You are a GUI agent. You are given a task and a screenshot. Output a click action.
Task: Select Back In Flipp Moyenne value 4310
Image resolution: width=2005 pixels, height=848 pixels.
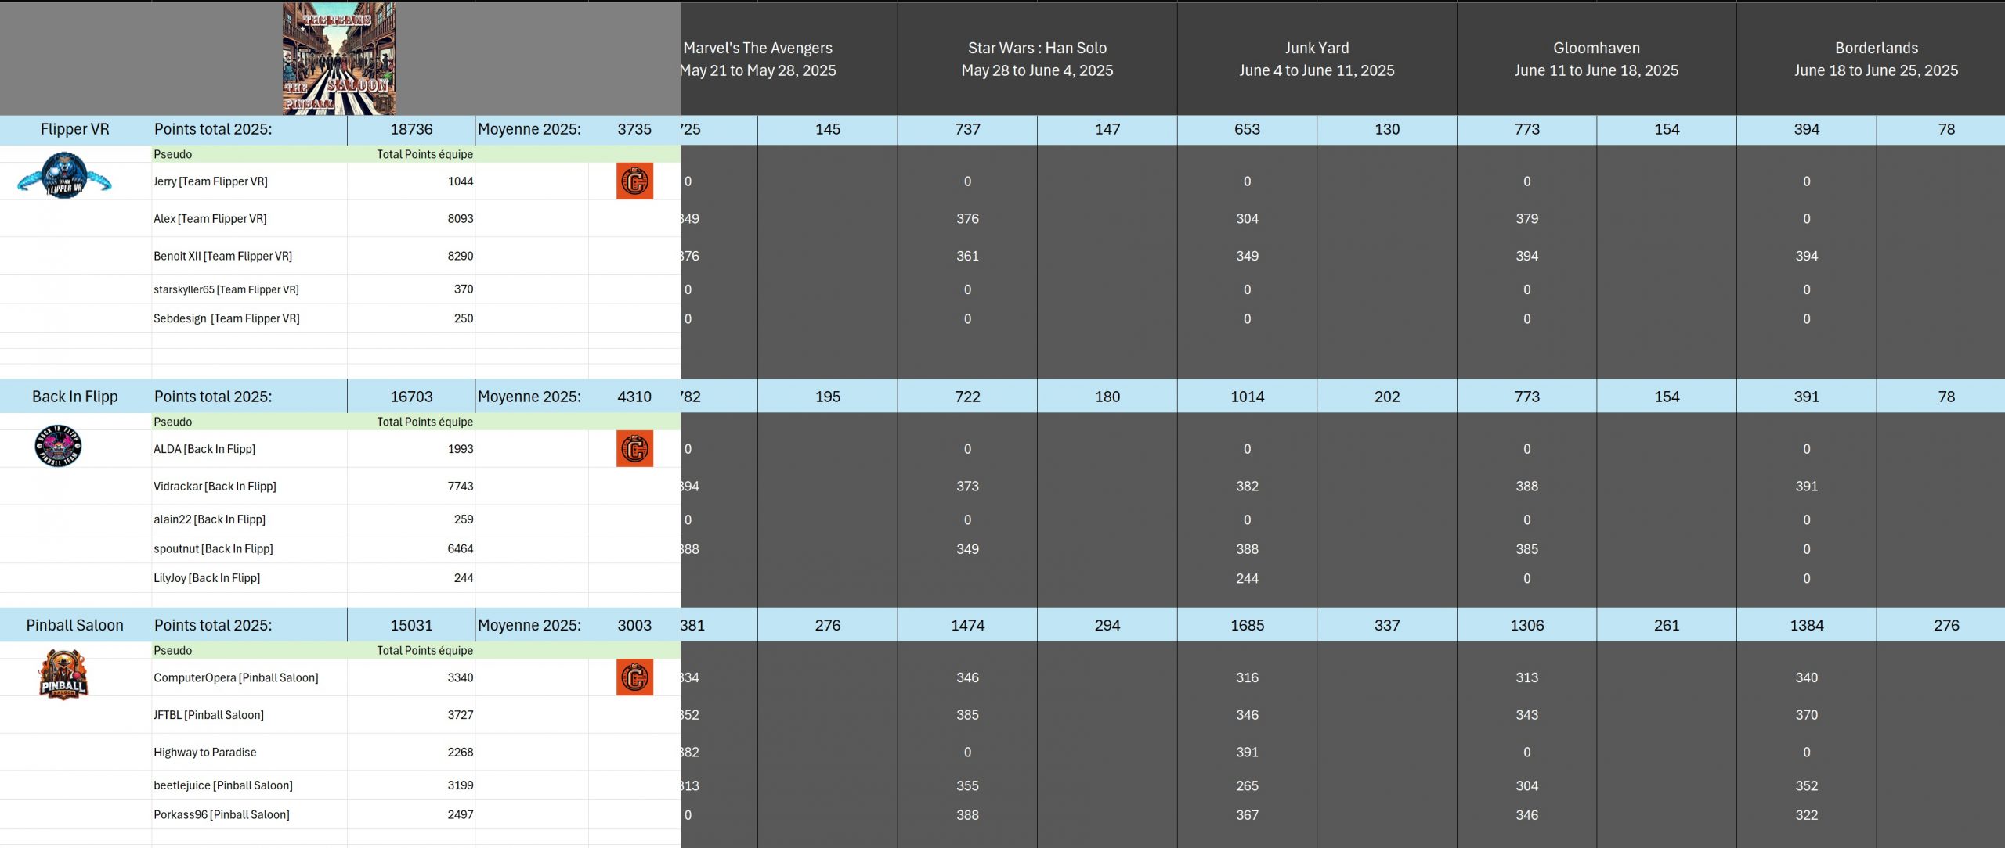coord(634,397)
